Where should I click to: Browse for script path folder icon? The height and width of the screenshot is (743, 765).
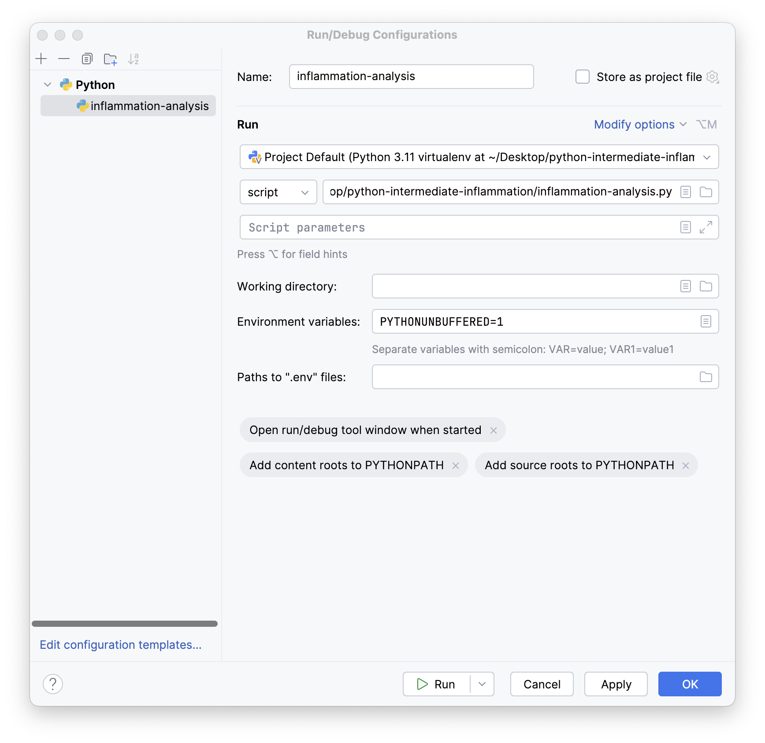(x=706, y=192)
